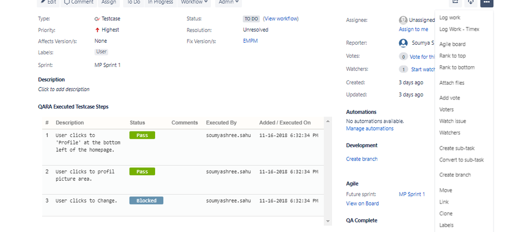This screenshot has width=508, height=232.
Task: Select Create branch in the actions menu
Action: pyautogui.click(x=455, y=175)
